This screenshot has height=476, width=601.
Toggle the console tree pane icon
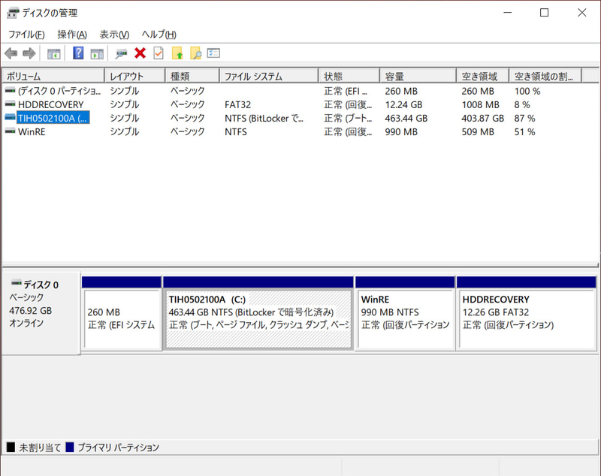[53, 53]
